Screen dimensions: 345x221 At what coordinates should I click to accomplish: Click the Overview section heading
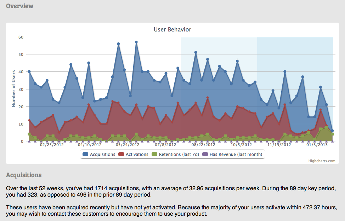(x=20, y=6)
